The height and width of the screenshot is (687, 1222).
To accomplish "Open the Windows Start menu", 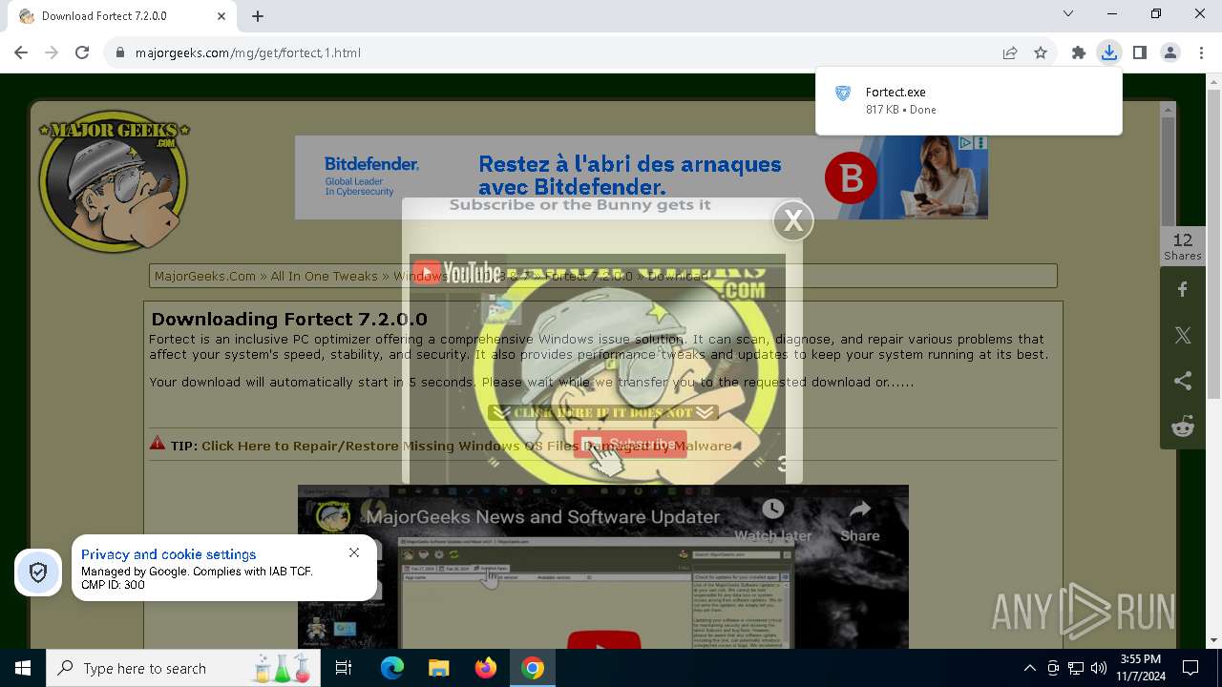I will (x=23, y=668).
